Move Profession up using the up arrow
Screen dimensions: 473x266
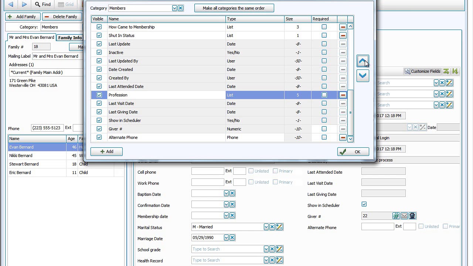click(x=363, y=61)
